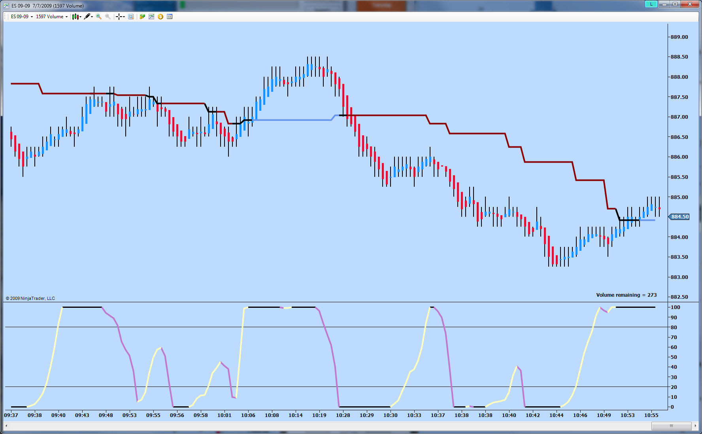Viewport: 702px width, 434px height.
Task: Click the 10:19 time axis label
Action: point(319,415)
